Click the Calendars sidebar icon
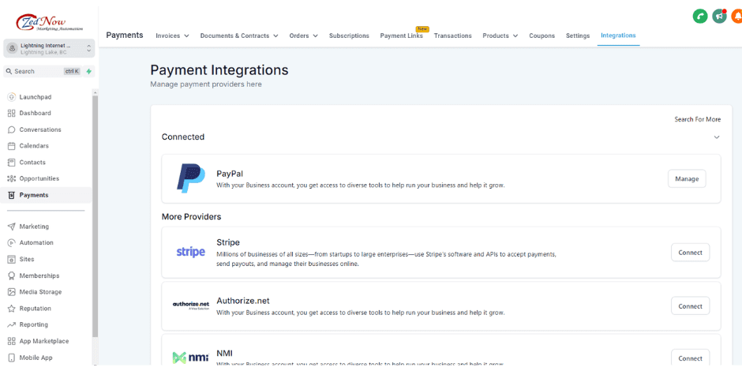The height and width of the screenshot is (371, 742). pos(12,146)
